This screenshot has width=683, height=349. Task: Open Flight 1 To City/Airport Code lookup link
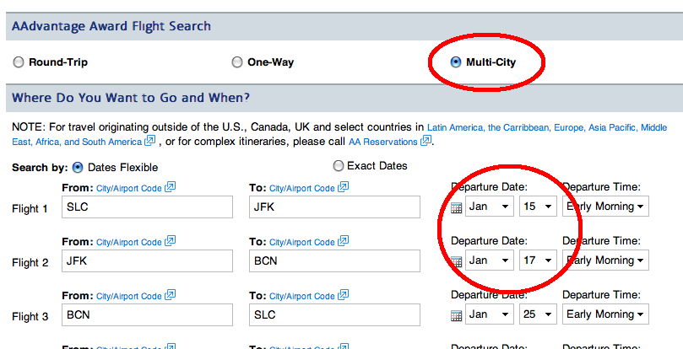tap(302, 189)
